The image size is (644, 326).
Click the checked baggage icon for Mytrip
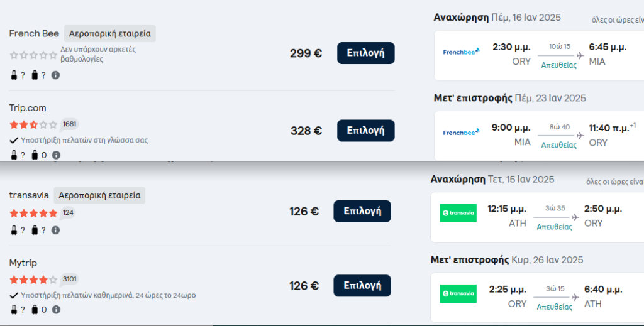click(35, 310)
